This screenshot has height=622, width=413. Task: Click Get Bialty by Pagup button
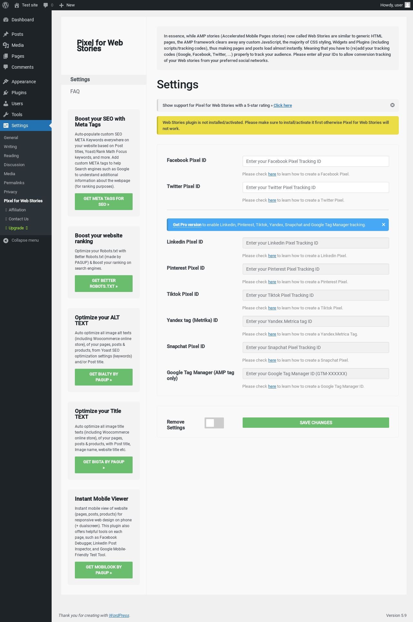(104, 377)
